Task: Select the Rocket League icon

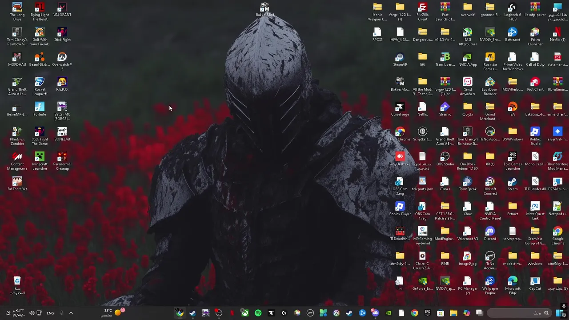Action: coord(40,86)
